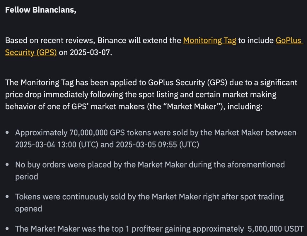Click the date "2025-03-07" in first paragraph

pos(91,53)
